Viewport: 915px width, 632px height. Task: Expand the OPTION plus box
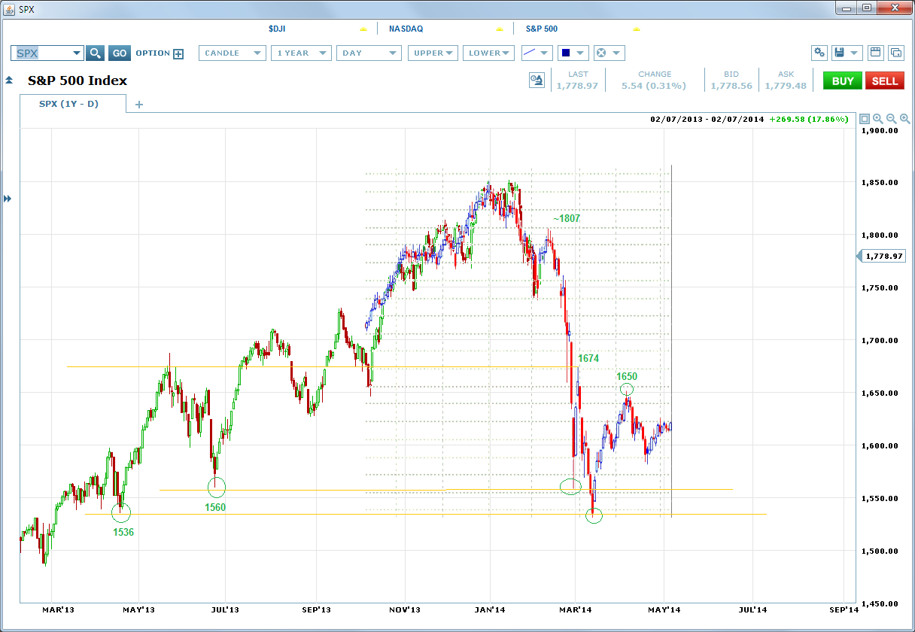click(178, 53)
